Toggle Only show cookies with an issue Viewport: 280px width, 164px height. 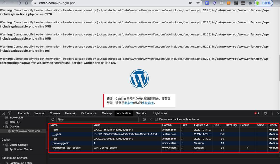click(156, 120)
